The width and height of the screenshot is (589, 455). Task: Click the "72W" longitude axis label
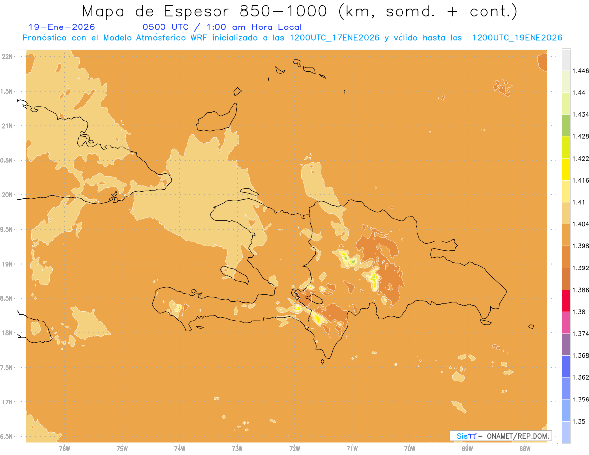tap(294, 448)
